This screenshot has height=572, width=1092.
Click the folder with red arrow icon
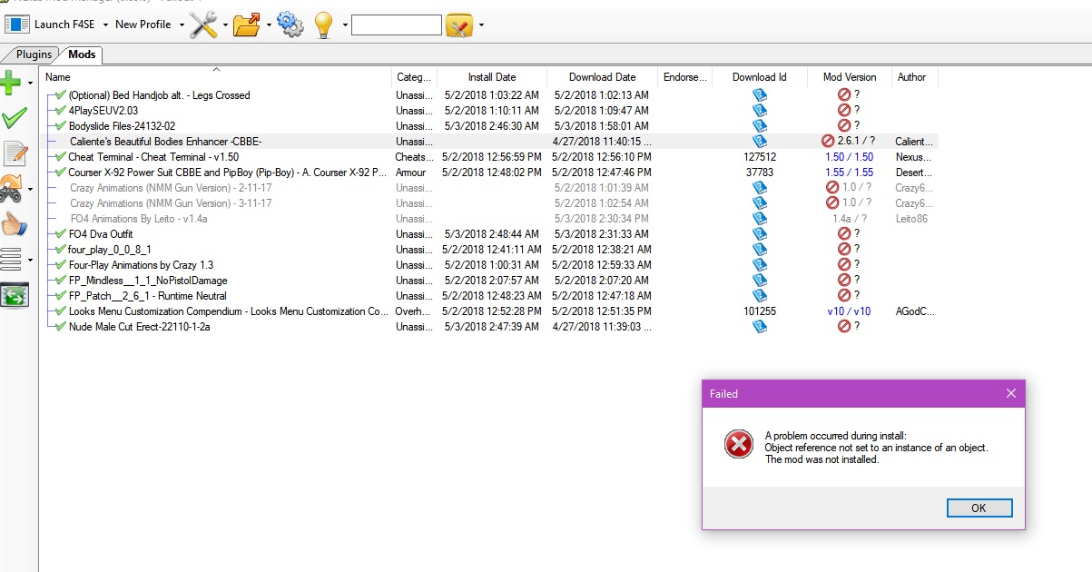tap(246, 25)
